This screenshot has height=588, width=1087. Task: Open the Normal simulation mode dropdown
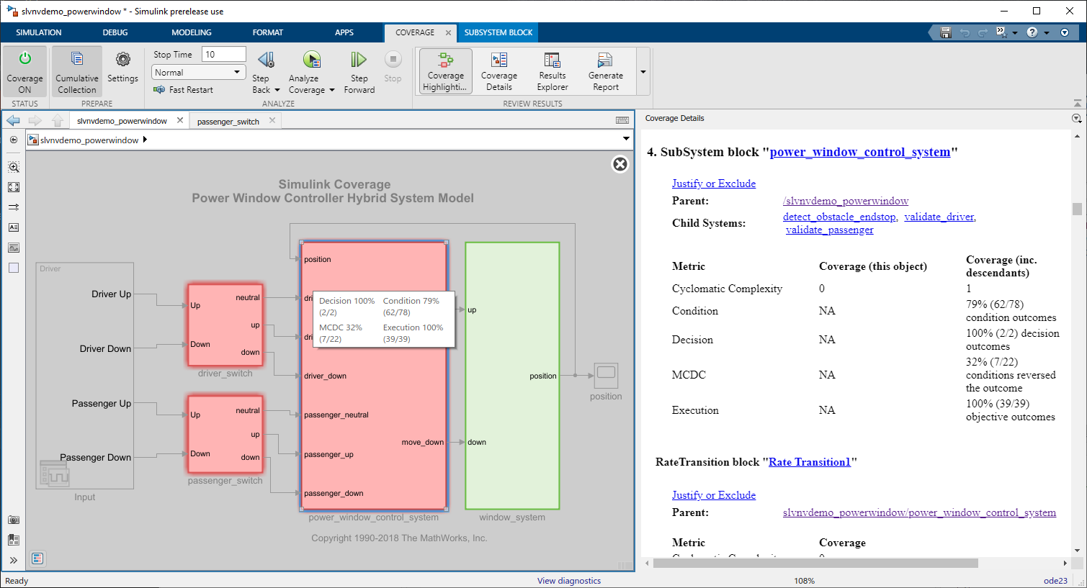(199, 73)
